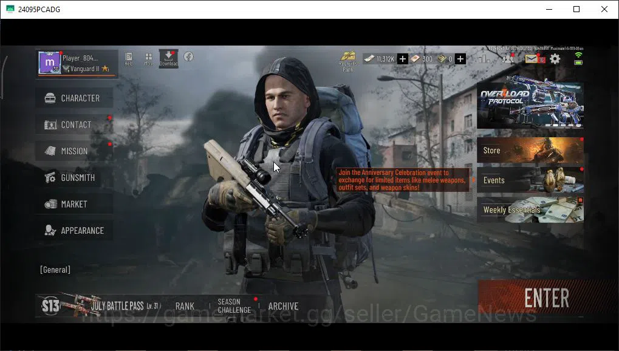Open the APPEARANCE menu
Image resolution: width=619 pixels, height=351 pixels.
(x=74, y=231)
